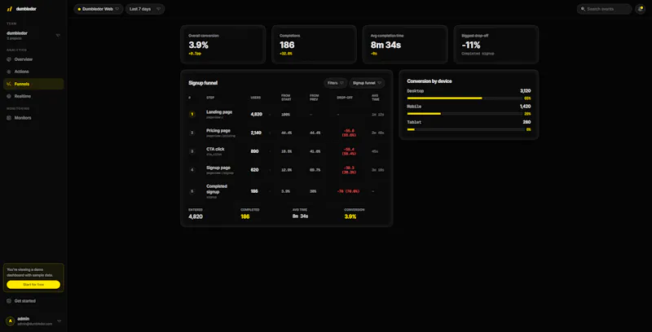This screenshot has height=332, width=652.
Task: Click the Search events field
Action: [x=604, y=9]
